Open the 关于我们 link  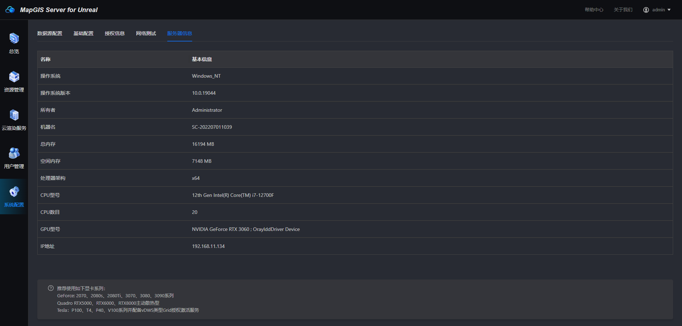tap(623, 10)
